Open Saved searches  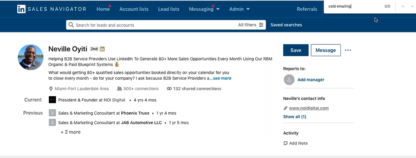pyautogui.click(x=286, y=25)
